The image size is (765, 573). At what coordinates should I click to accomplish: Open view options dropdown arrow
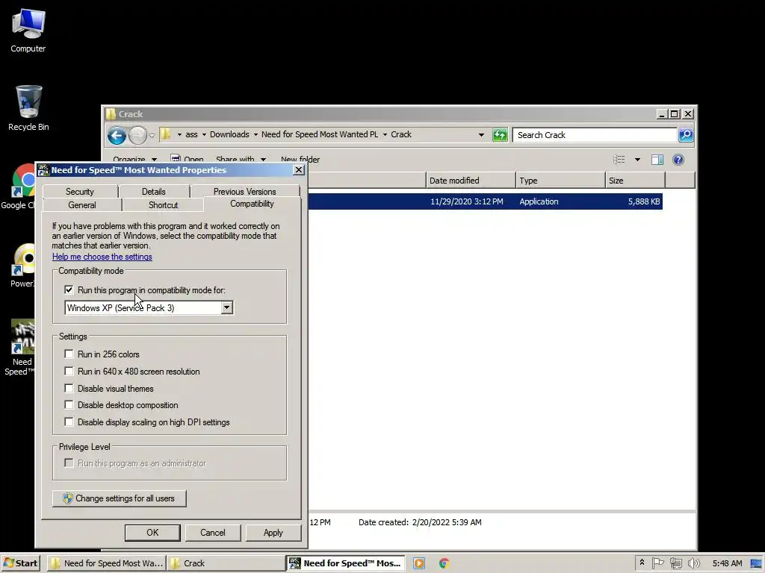(637, 160)
